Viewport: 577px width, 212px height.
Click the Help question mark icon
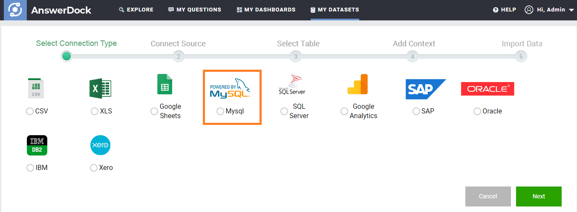[496, 10]
